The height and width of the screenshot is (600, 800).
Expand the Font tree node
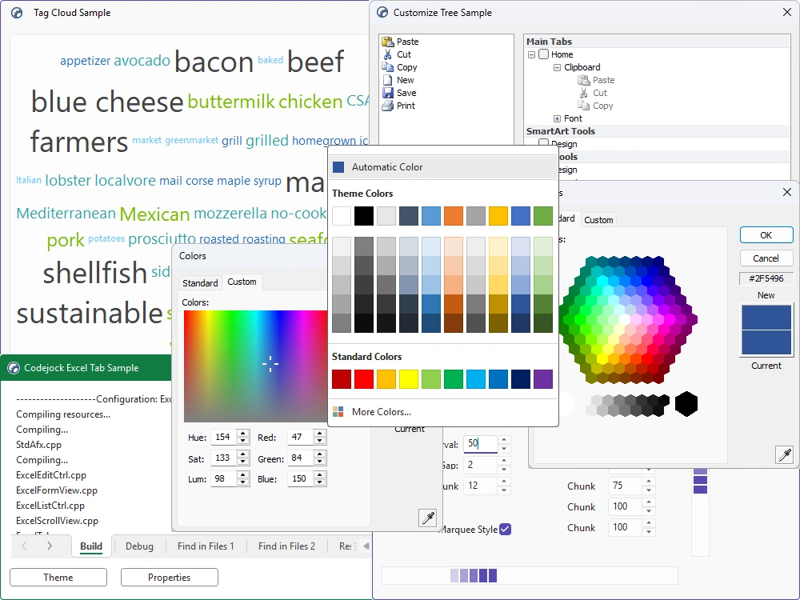[557, 118]
